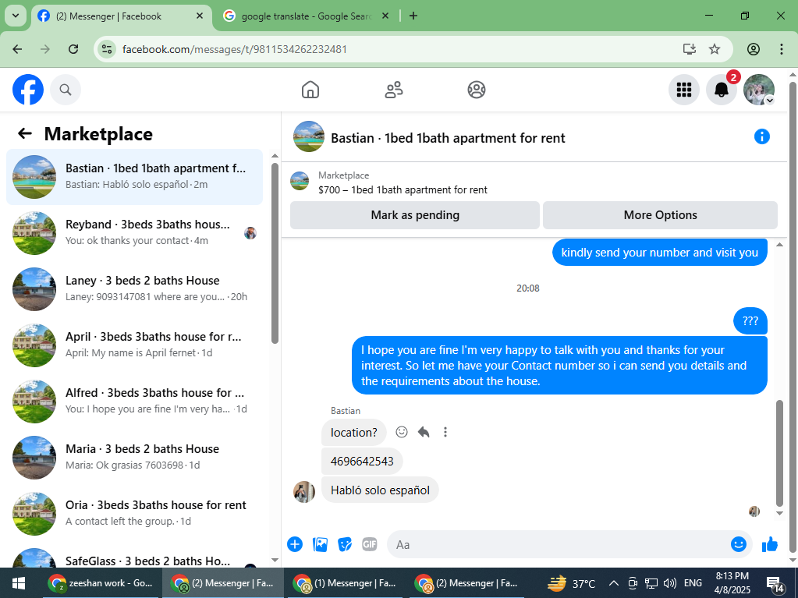
Task: Install app icon in address bar
Action: pyautogui.click(x=689, y=49)
